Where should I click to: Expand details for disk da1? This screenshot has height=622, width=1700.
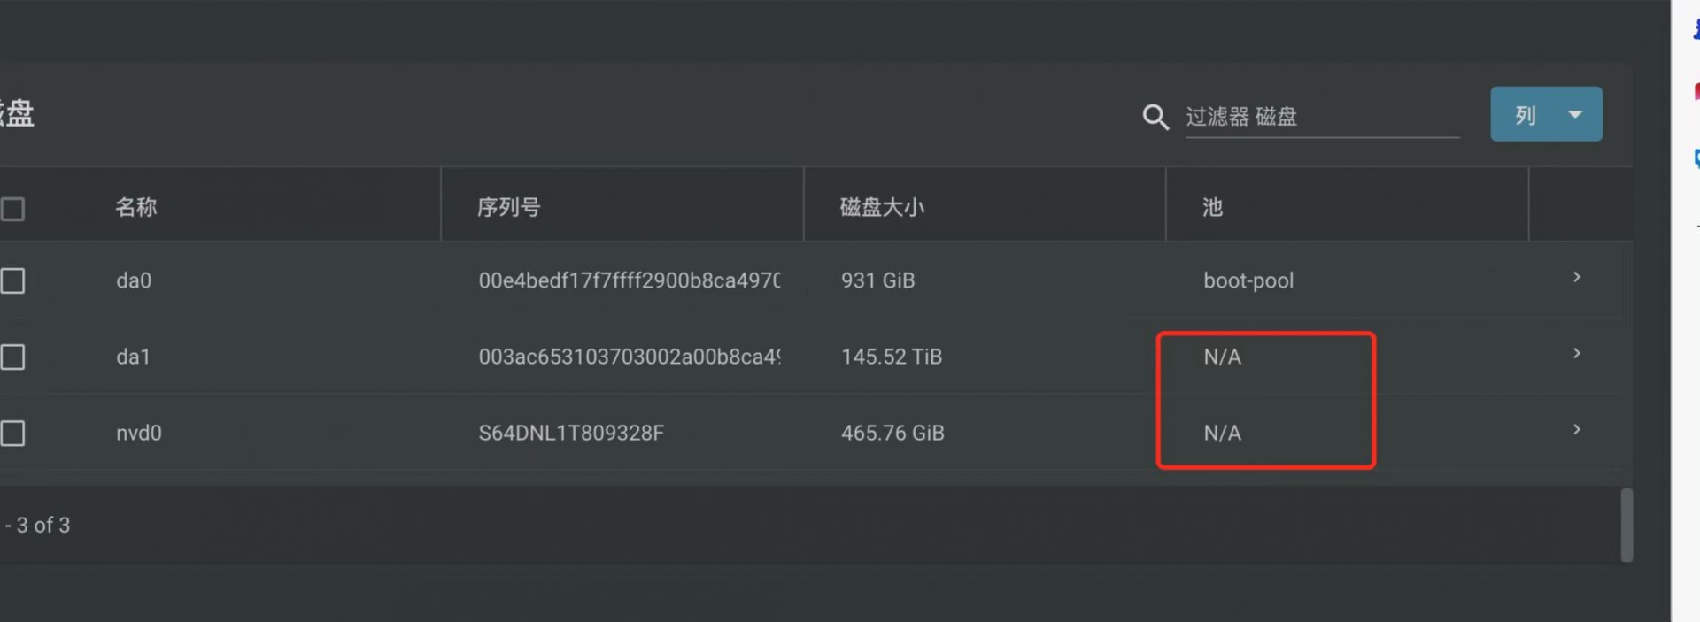(1576, 354)
